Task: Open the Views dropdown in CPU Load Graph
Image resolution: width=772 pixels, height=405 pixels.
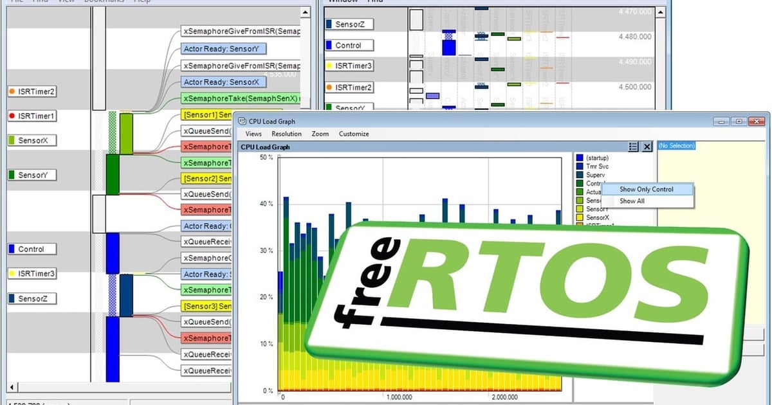Action: pos(253,134)
